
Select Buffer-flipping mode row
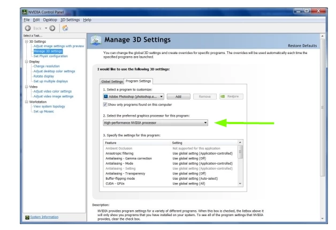click(x=171, y=179)
